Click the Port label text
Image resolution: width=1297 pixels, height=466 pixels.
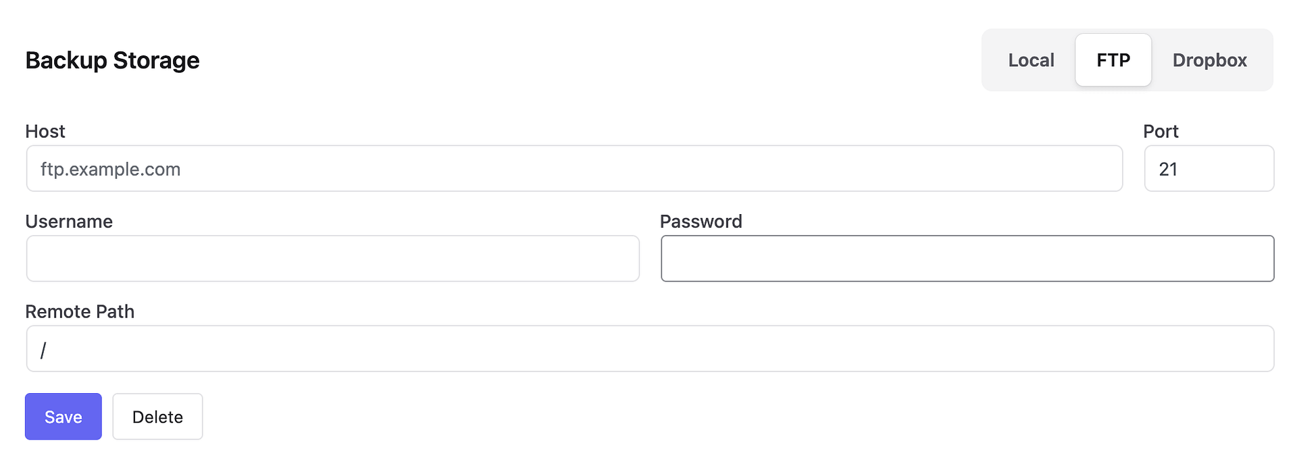1161,131
